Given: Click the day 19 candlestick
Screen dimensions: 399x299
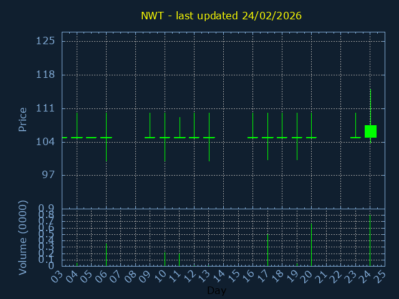Looking at the screenshot, I should (297, 137).
